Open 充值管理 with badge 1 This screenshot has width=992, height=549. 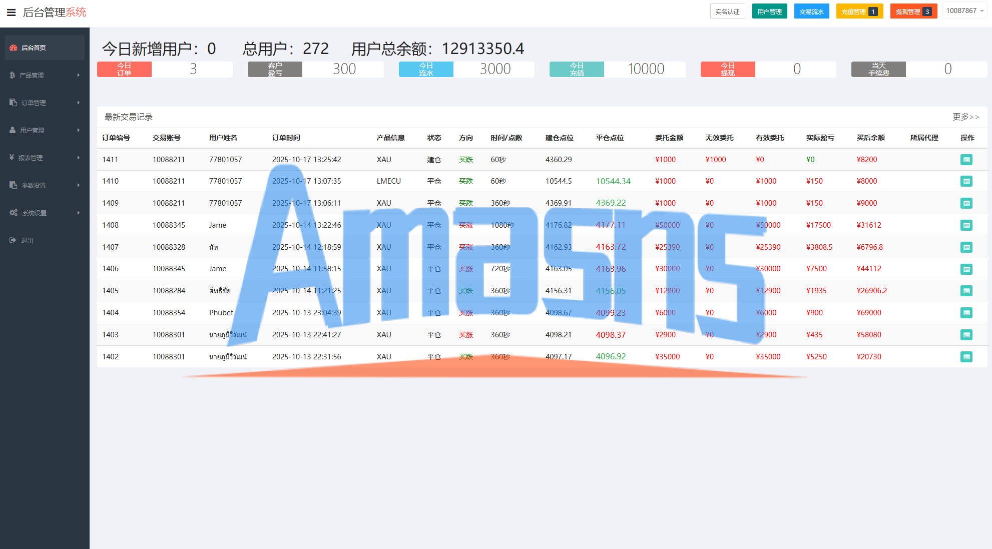[x=859, y=12]
